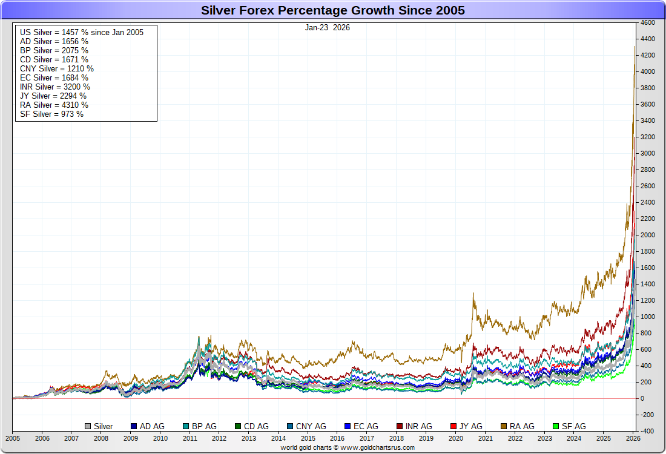This screenshot has height=454, width=666.
Task: Click the 'CNY AG' legend label
Action: point(311,426)
